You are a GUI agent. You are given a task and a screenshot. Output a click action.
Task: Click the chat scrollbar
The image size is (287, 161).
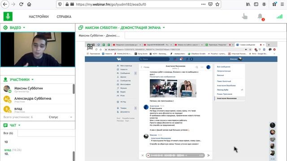click(74, 156)
